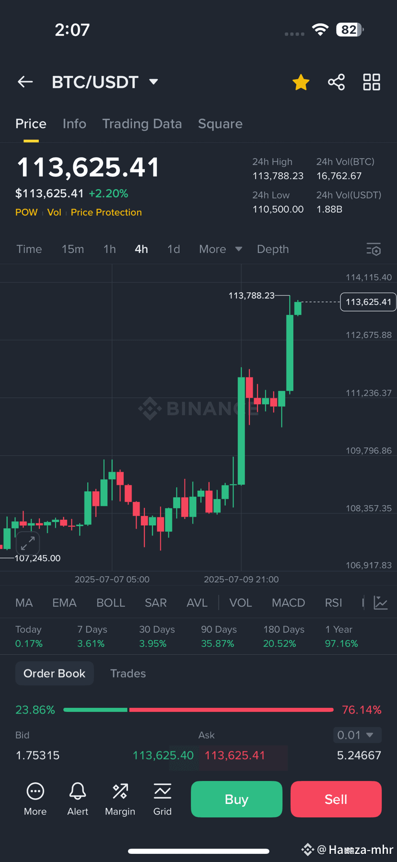Switch to the Trading Data tab
Screen dimensions: 397x862
pos(142,124)
